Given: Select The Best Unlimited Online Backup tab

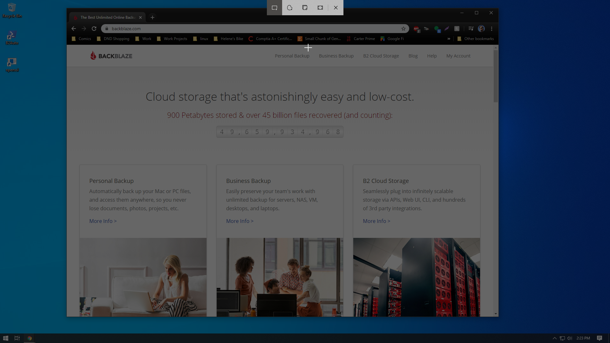Looking at the screenshot, I should click(107, 17).
